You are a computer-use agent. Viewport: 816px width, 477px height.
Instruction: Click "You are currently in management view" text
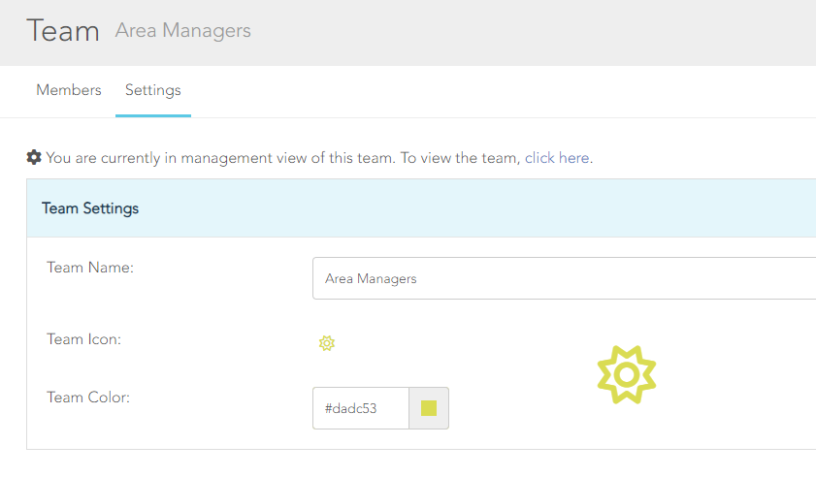coord(176,158)
